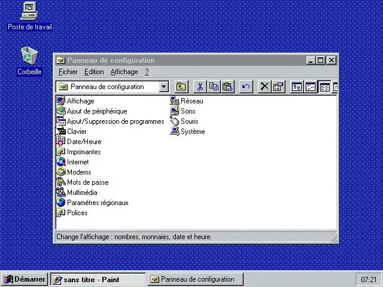This screenshot has height=287, width=383.
Task: Open the ? help menu
Action: tap(147, 72)
